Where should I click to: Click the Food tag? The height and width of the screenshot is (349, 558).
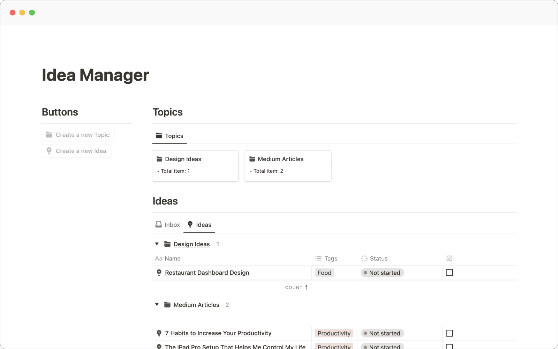click(324, 273)
